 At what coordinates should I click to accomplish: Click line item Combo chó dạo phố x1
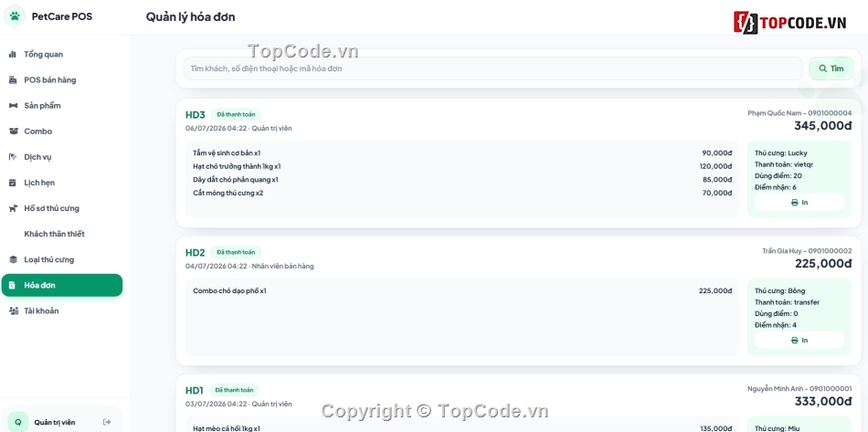[x=229, y=291]
